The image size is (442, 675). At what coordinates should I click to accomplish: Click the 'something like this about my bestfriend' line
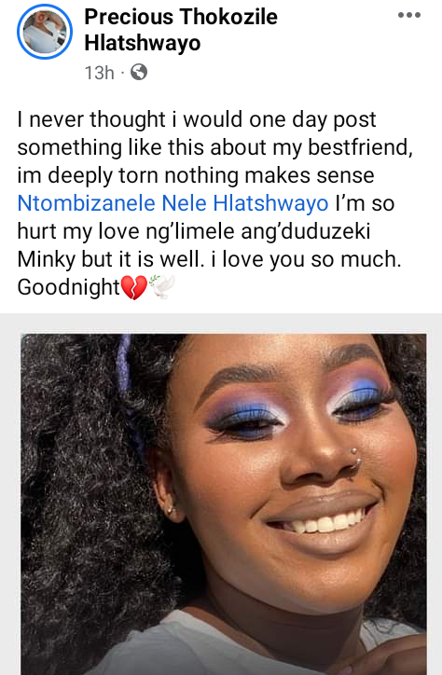[214, 147]
